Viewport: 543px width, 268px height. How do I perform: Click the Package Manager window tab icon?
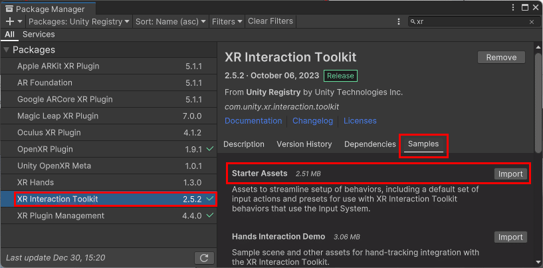coord(9,9)
